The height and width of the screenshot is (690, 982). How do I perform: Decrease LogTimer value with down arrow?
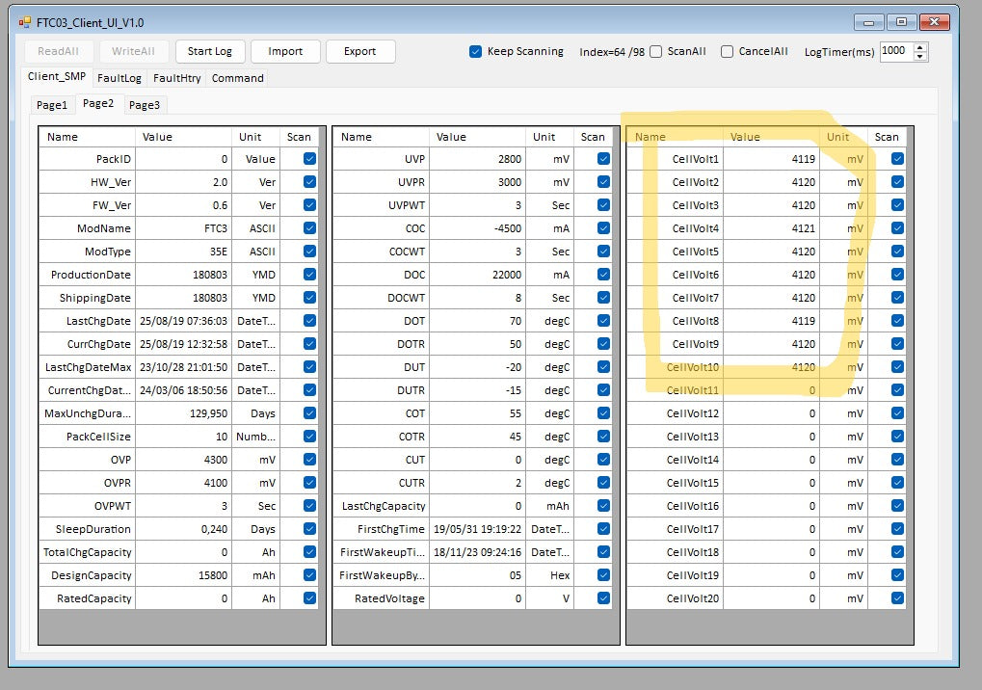coord(919,56)
